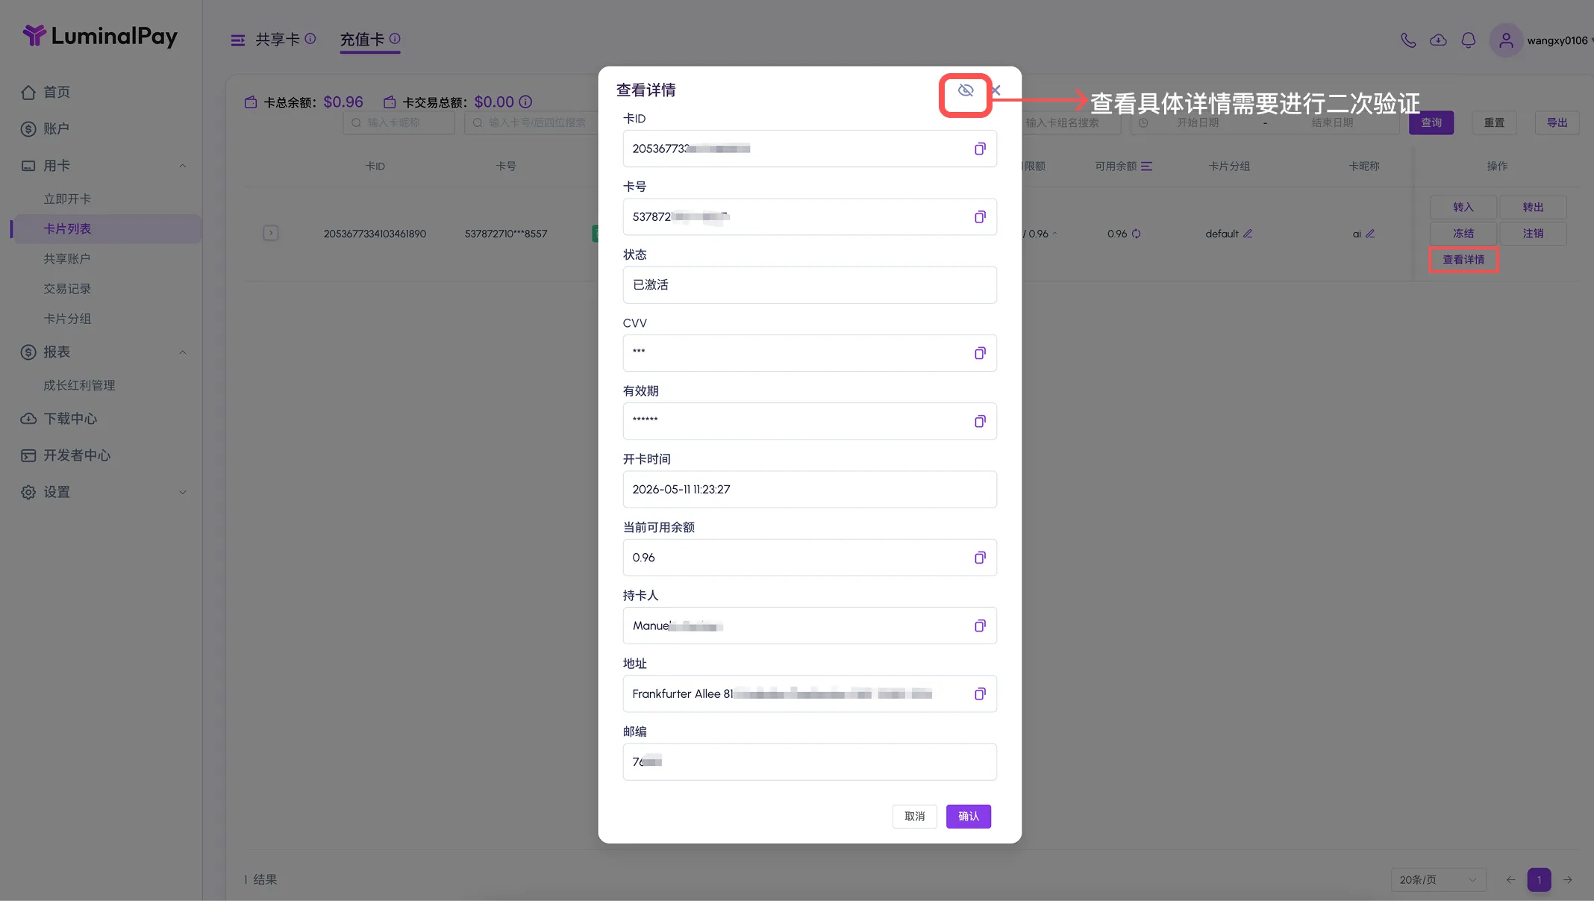Screen dimensions: 1594x901
Task: Open the notifications bell
Action: pyautogui.click(x=1468, y=40)
